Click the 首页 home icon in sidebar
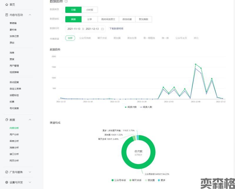 click(6, 5)
